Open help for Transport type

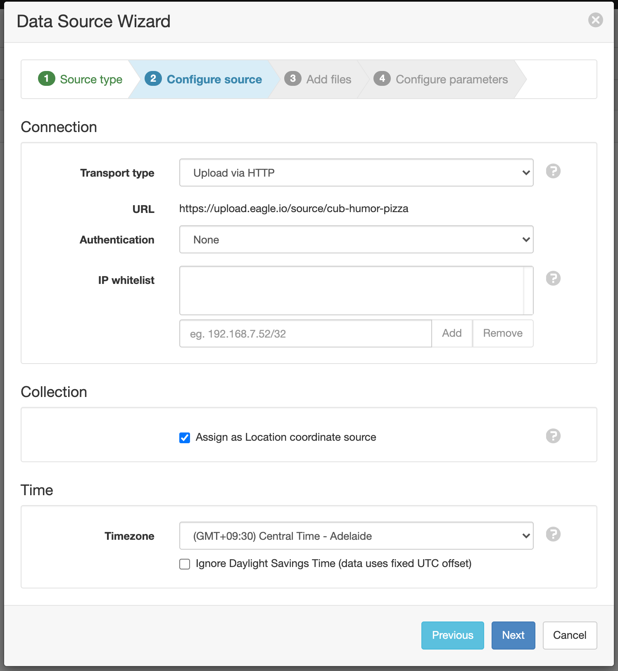(553, 171)
